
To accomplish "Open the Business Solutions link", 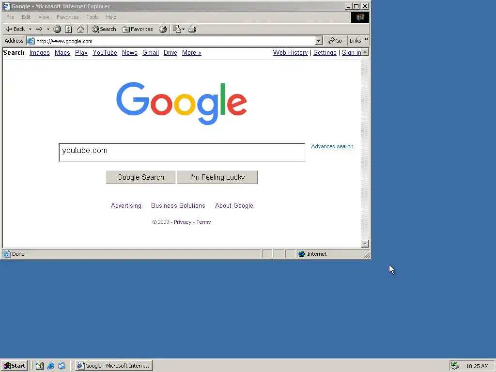I will 178,205.
